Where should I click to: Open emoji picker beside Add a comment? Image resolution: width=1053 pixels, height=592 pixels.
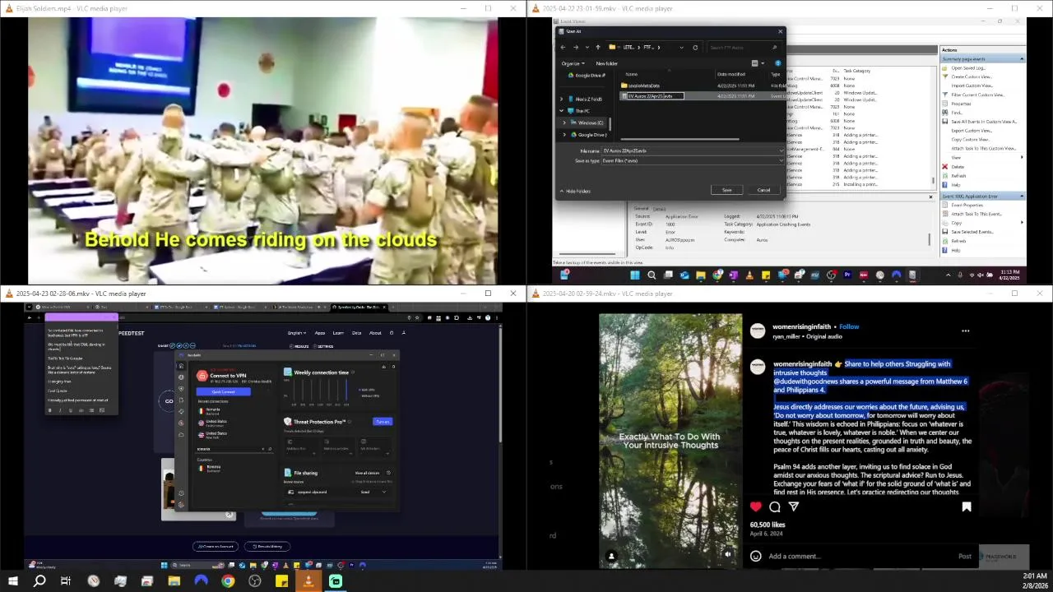(755, 556)
